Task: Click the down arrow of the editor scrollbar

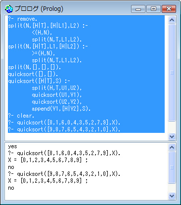Action: 172,136
